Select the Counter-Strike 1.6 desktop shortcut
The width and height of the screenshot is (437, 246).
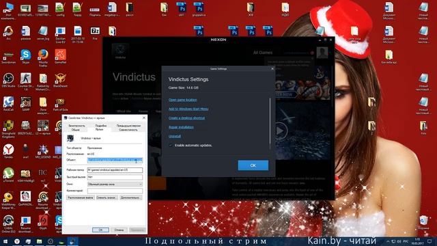coord(26,82)
